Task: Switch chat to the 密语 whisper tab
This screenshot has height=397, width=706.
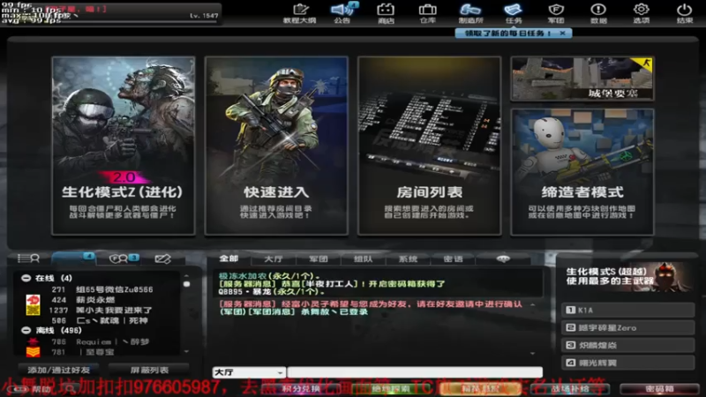Action: 453,258
